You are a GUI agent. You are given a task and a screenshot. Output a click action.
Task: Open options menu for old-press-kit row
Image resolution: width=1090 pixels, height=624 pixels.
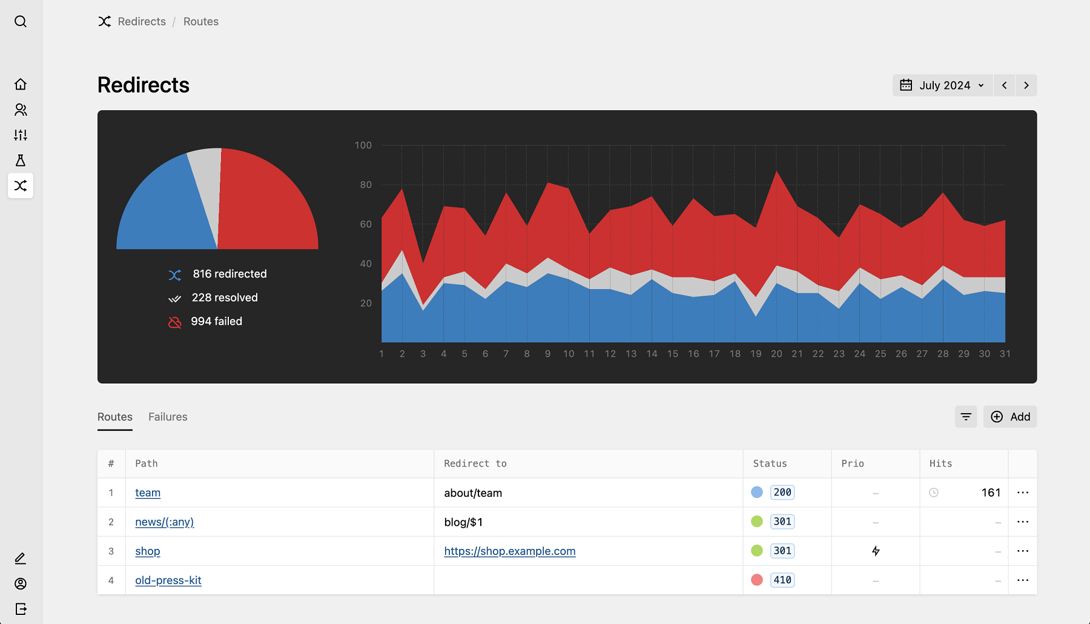[1023, 580]
